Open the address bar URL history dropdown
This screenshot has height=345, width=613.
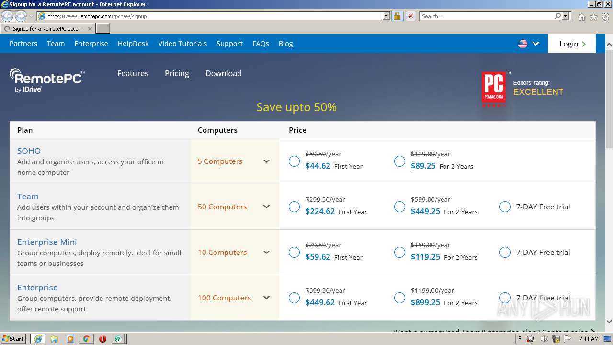[x=386, y=16]
